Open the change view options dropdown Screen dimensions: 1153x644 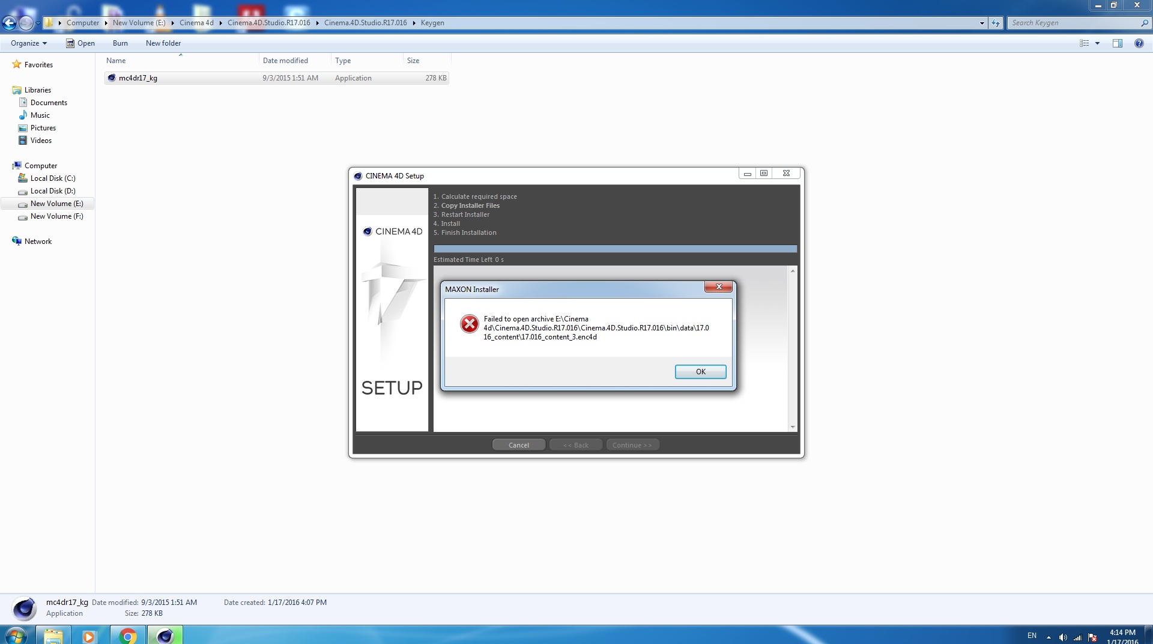(x=1097, y=43)
